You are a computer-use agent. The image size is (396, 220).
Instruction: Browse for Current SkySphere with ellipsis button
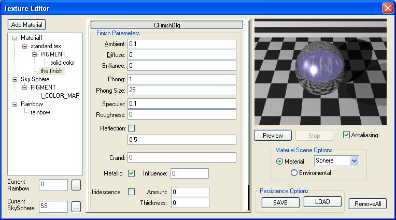76,207
